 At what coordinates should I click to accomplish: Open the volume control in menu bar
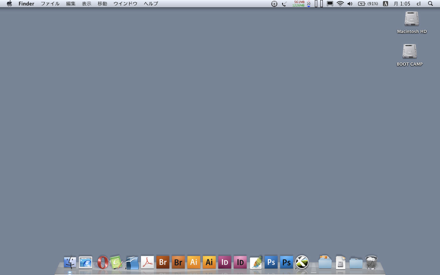click(350, 4)
